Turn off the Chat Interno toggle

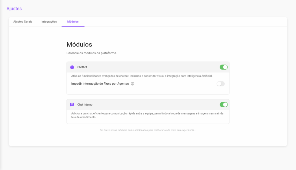pyautogui.click(x=223, y=105)
